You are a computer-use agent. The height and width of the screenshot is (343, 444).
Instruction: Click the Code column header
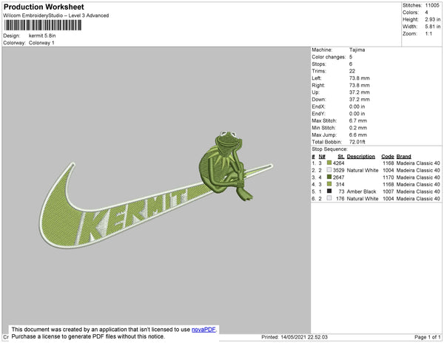coord(388,157)
